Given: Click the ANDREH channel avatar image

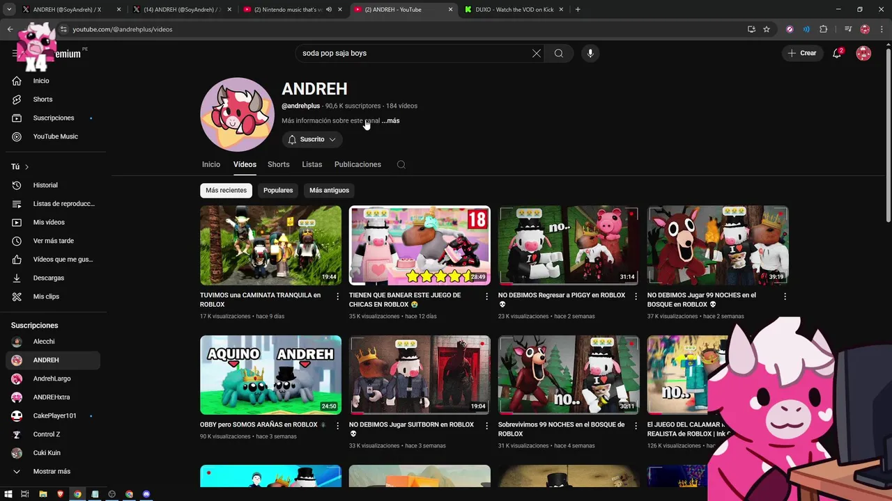Looking at the screenshot, I should [237, 115].
